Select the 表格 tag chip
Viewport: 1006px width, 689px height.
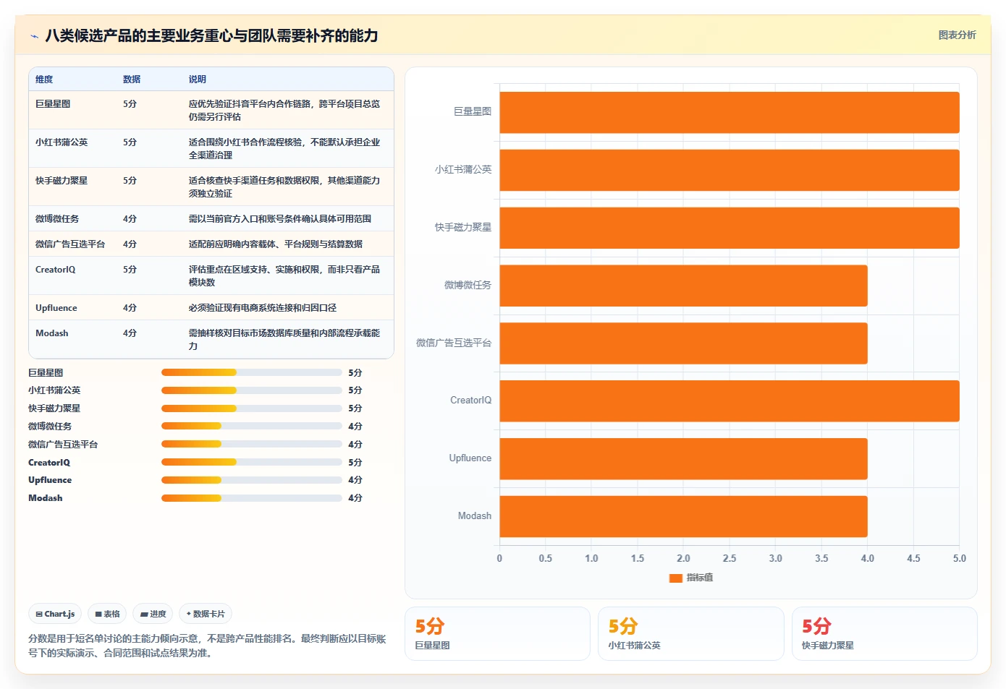[x=107, y=614]
